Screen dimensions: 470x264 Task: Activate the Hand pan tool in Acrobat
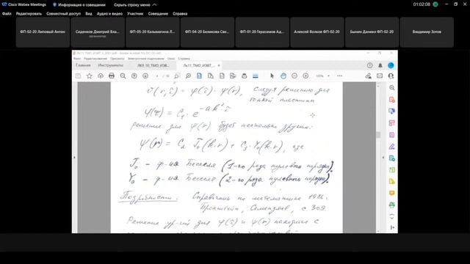point(283,76)
